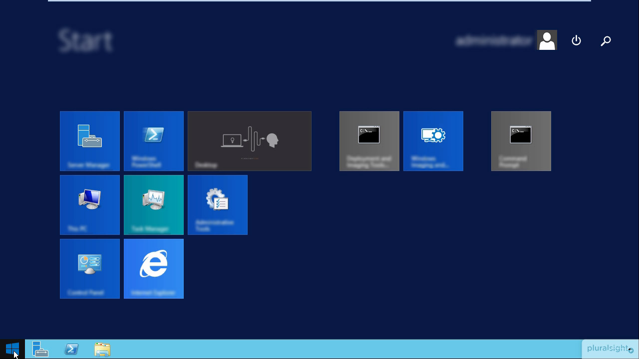Click the Windows Start button in taskbar
The height and width of the screenshot is (359, 639).
12,349
